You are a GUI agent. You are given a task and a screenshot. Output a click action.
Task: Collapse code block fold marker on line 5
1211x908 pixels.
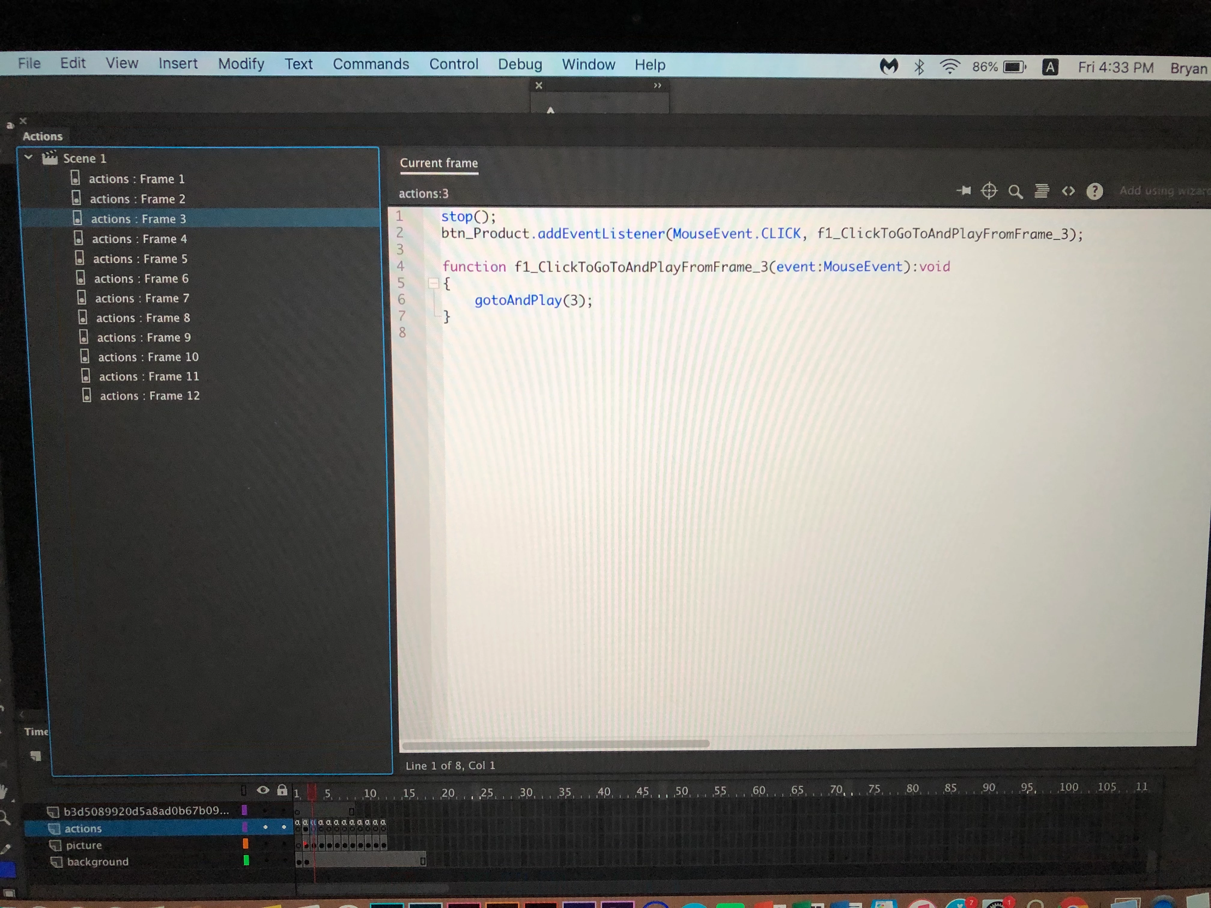click(434, 283)
